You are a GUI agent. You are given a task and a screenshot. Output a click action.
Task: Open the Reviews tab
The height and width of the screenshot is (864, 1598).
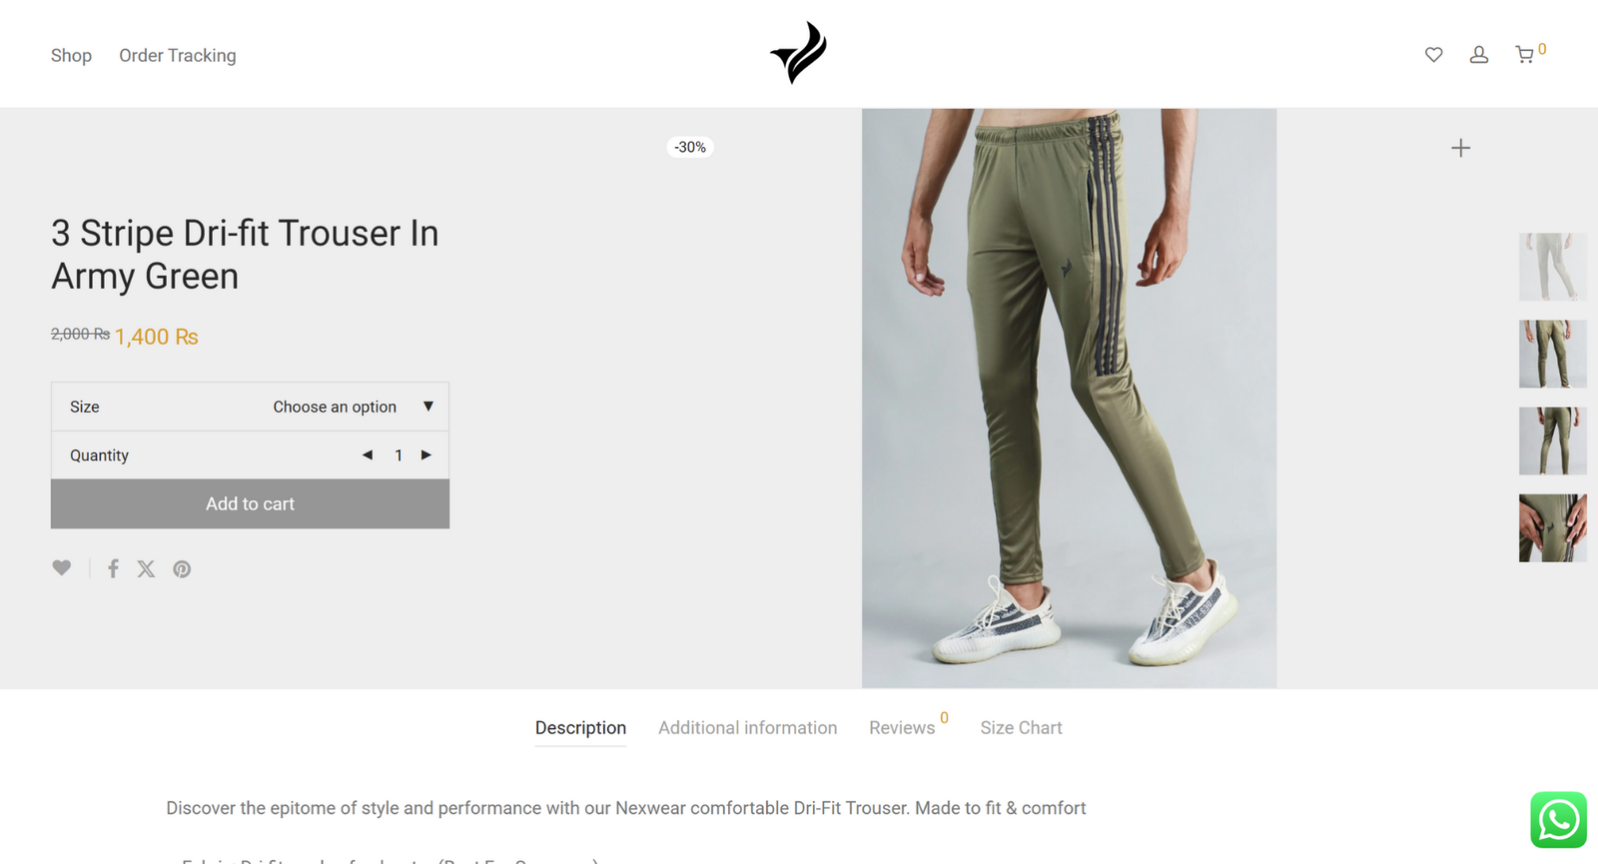click(902, 728)
